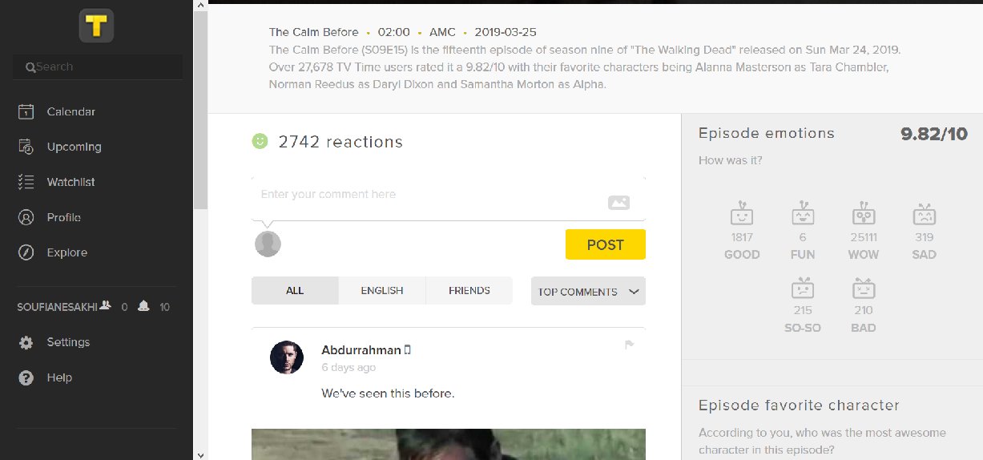Image resolution: width=983 pixels, height=460 pixels.
Task: Click the notifications bell icon
Action: click(143, 306)
